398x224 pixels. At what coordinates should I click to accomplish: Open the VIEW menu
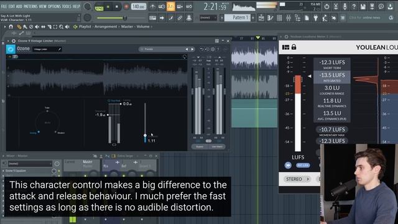tap(43, 6)
